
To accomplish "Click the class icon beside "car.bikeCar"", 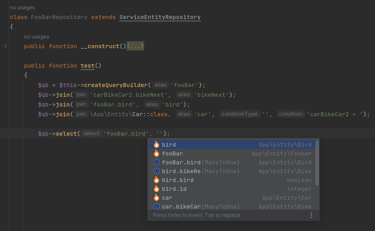I will (x=156, y=207).
